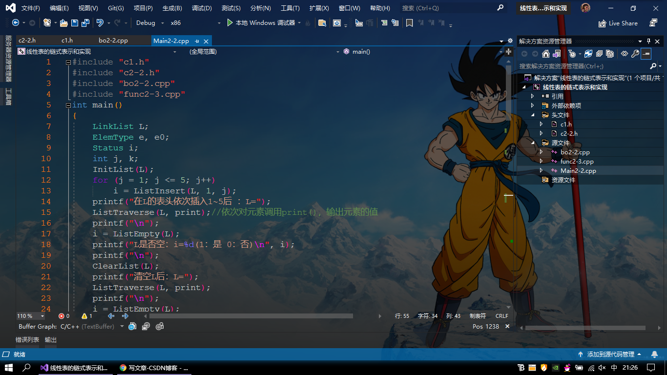Image resolution: width=667 pixels, height=375 pixels.
Task: Open the (全局范围) scope dropdown
Action: pos(264,51)
